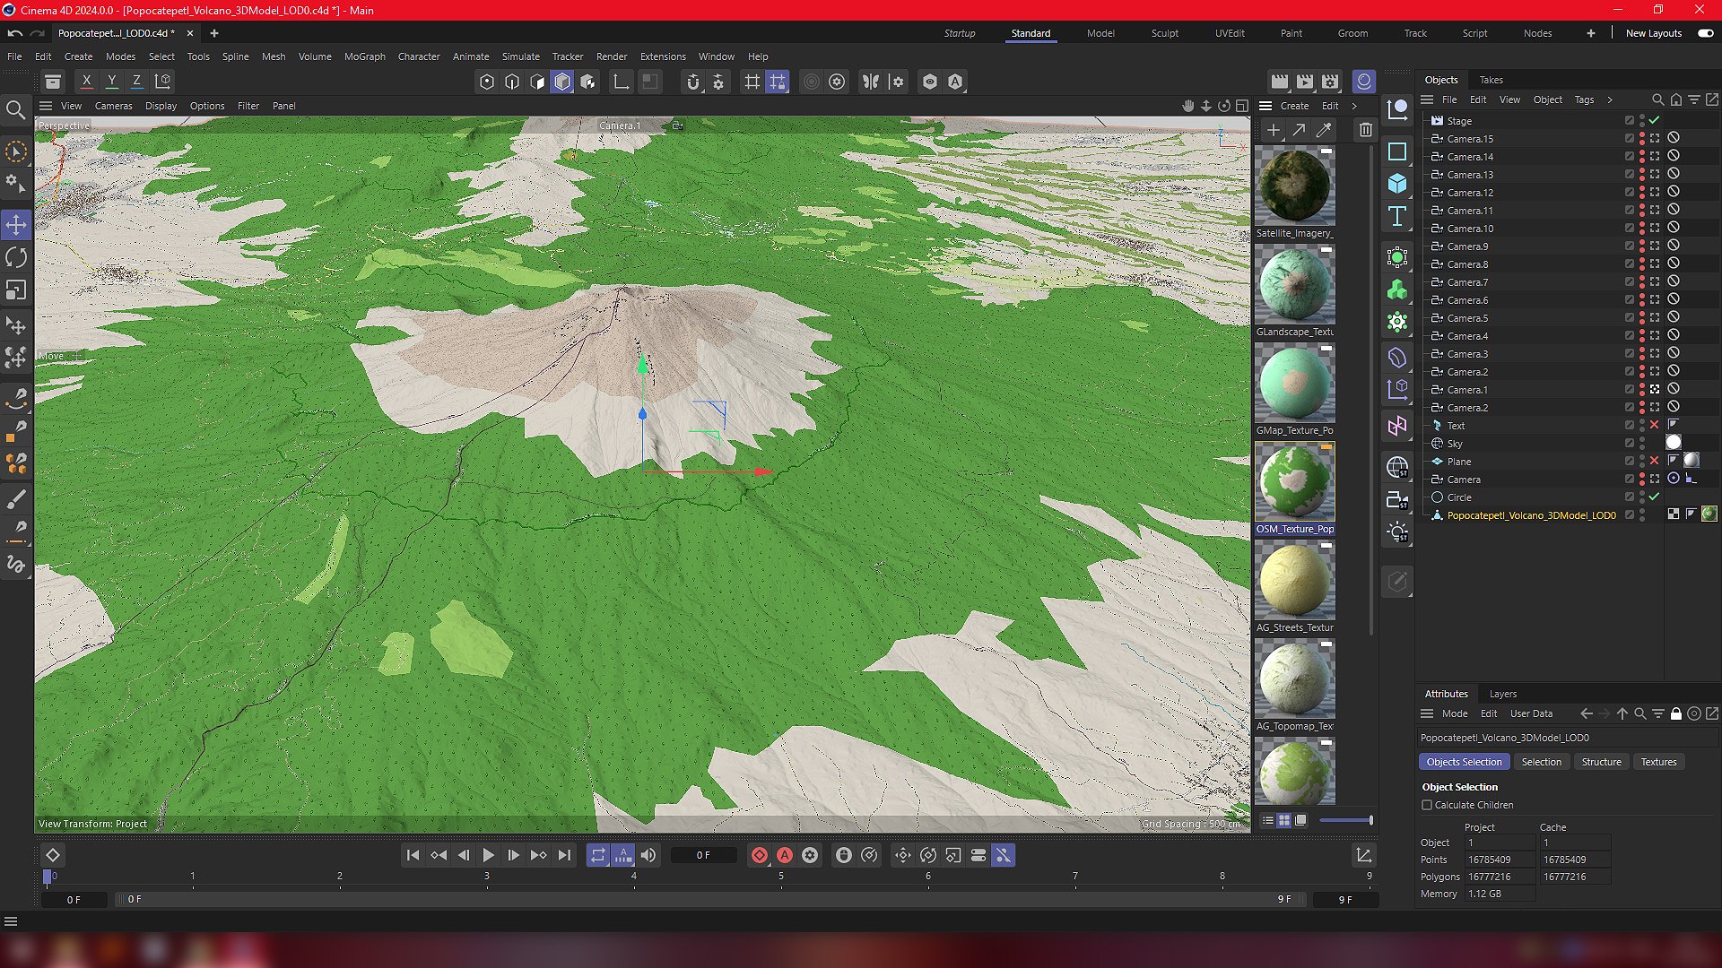
Task: Open the search magnifier tool
Action: (x=15, y=110)
